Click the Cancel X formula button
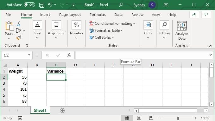 pyautogui.click(x=47, y=55)
